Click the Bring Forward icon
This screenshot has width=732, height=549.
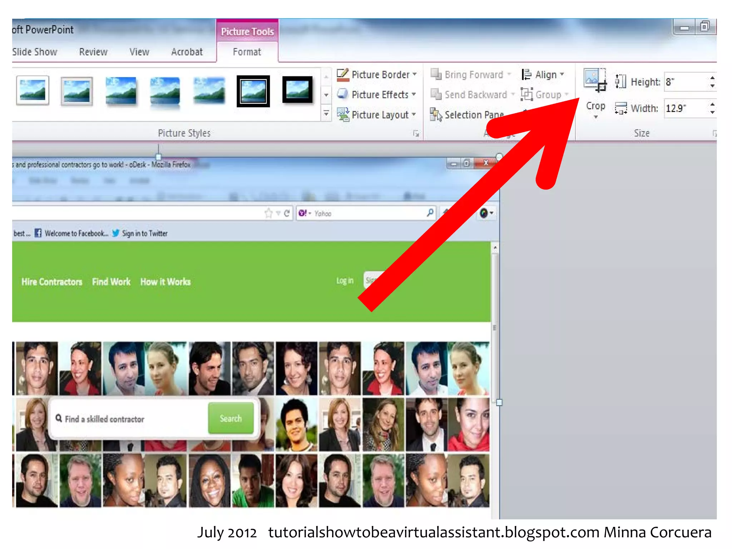(x=436, y=74)
